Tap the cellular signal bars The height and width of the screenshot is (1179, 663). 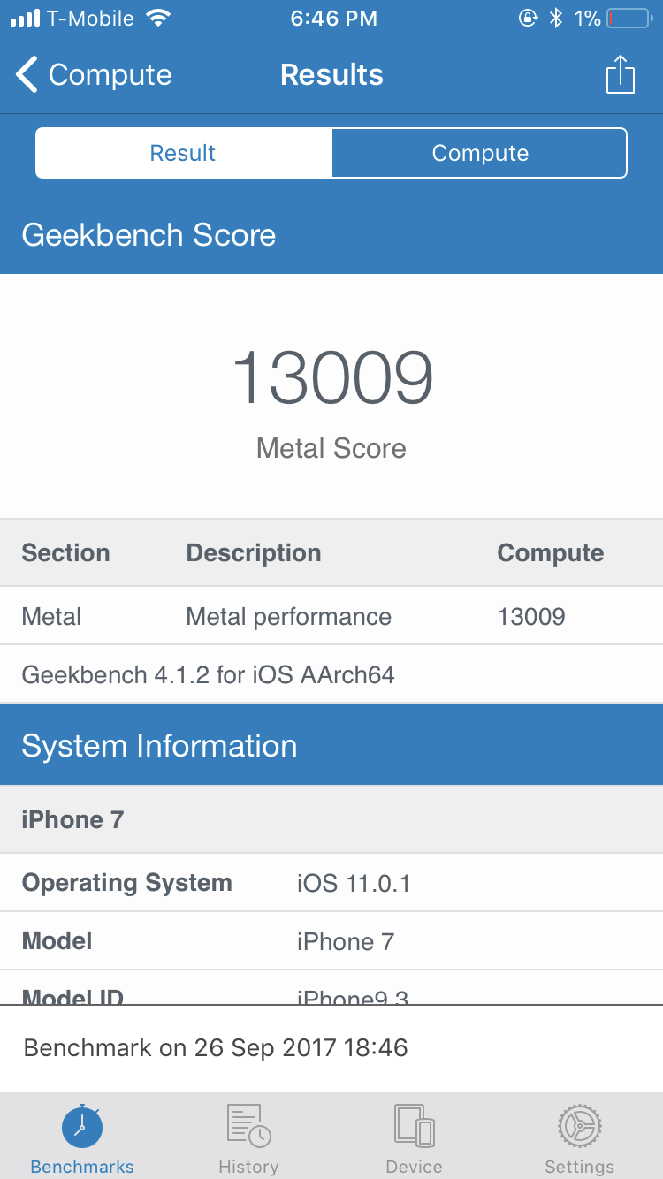coord(26,18)
